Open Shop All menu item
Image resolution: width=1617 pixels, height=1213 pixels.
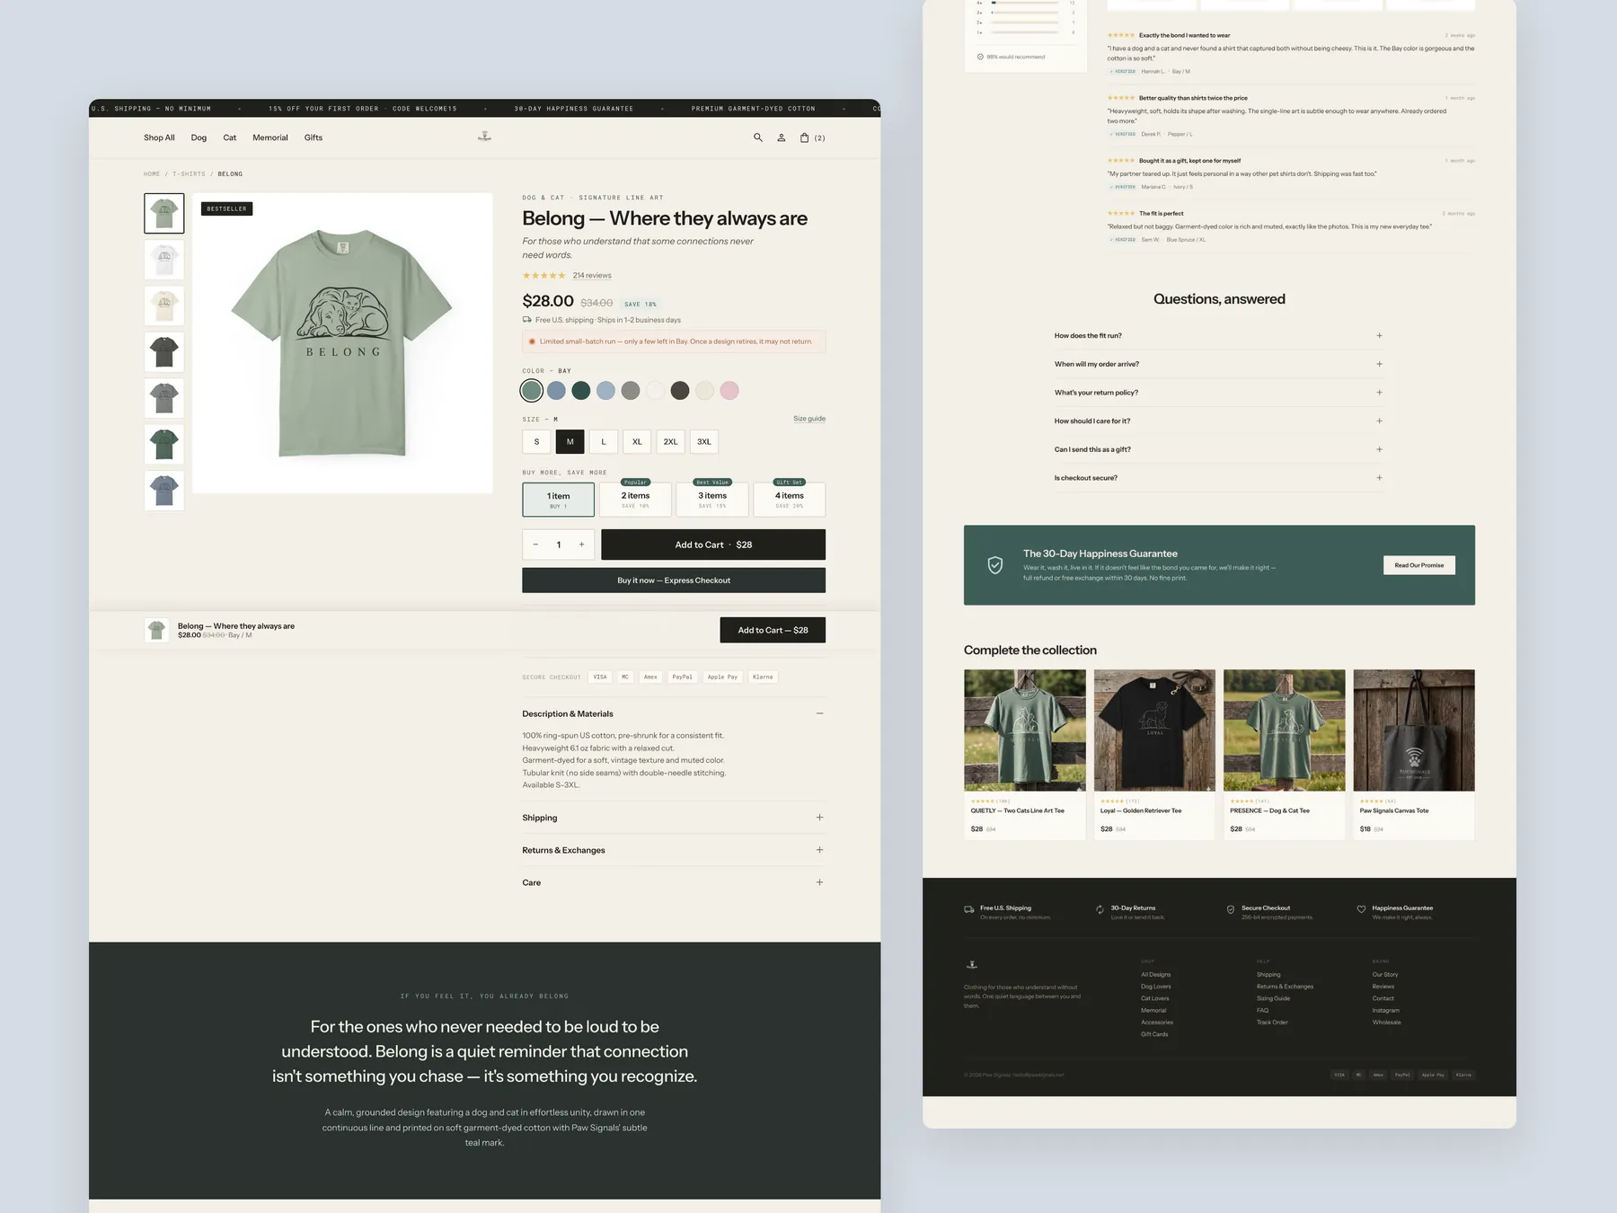159,137
